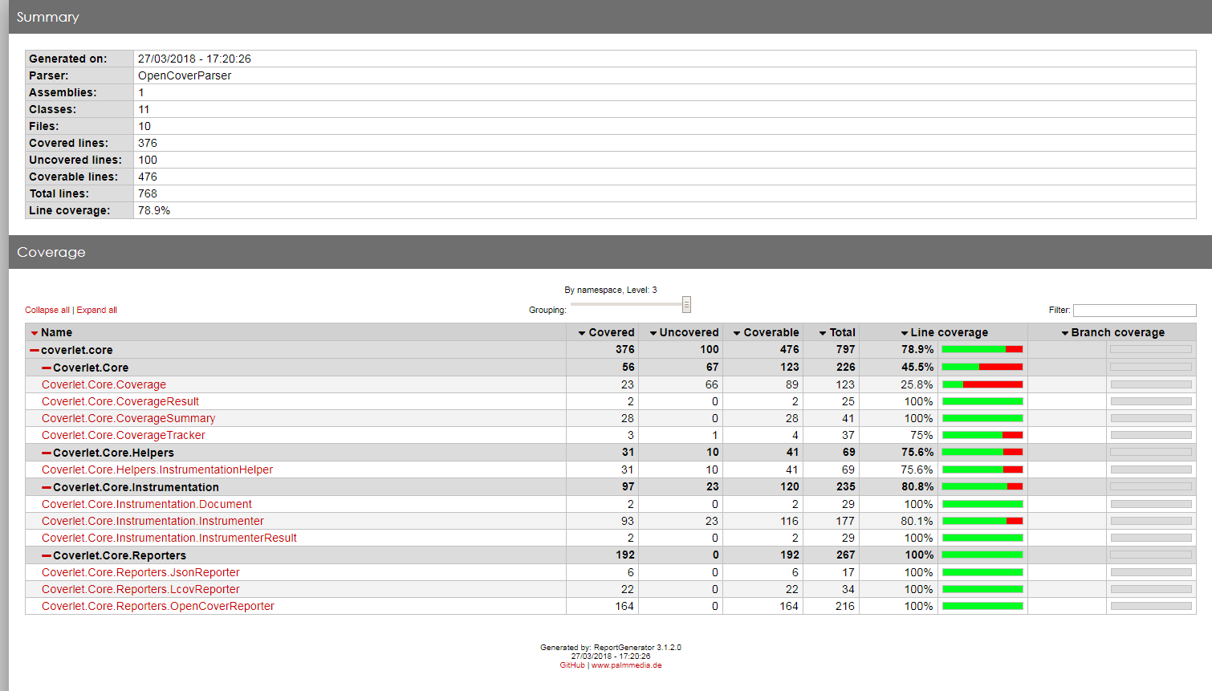The height and width of the screenshot is (691, 1212).
Task: Select the 78.9% line coverage summary value
Action: [154, 210]
